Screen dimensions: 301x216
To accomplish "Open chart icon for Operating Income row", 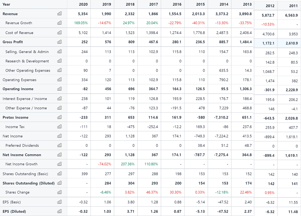I will pos(60,89).
